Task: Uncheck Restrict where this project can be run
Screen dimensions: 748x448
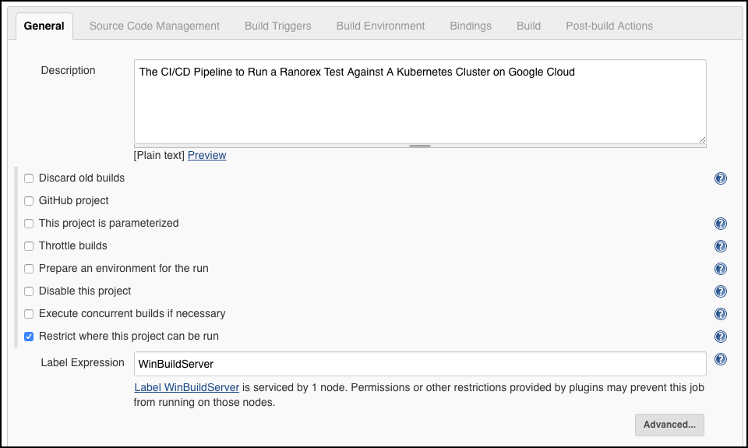Action: [29, 337]
